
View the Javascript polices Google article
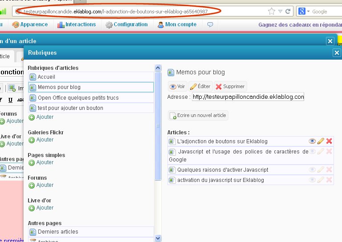pos(312,151)
